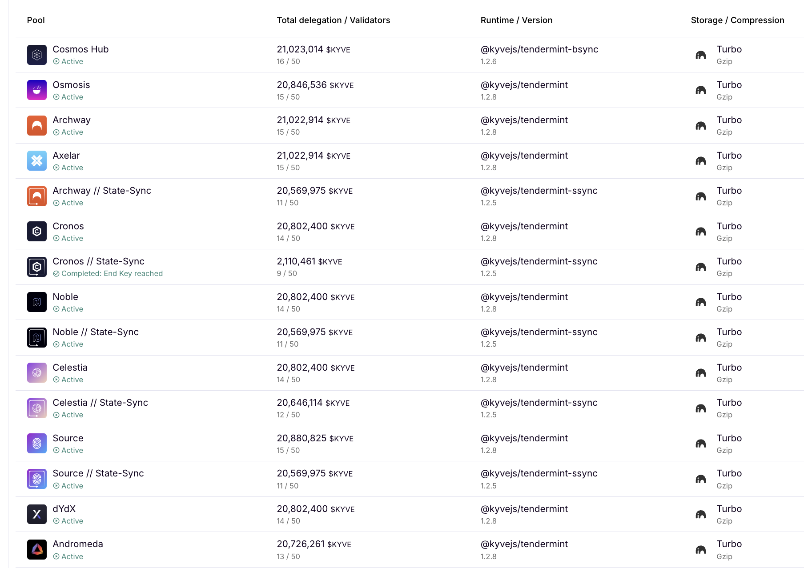Click the 2,110,461 $KYVE delegation value
Screen dimensions: 804x568
[310, 261]
